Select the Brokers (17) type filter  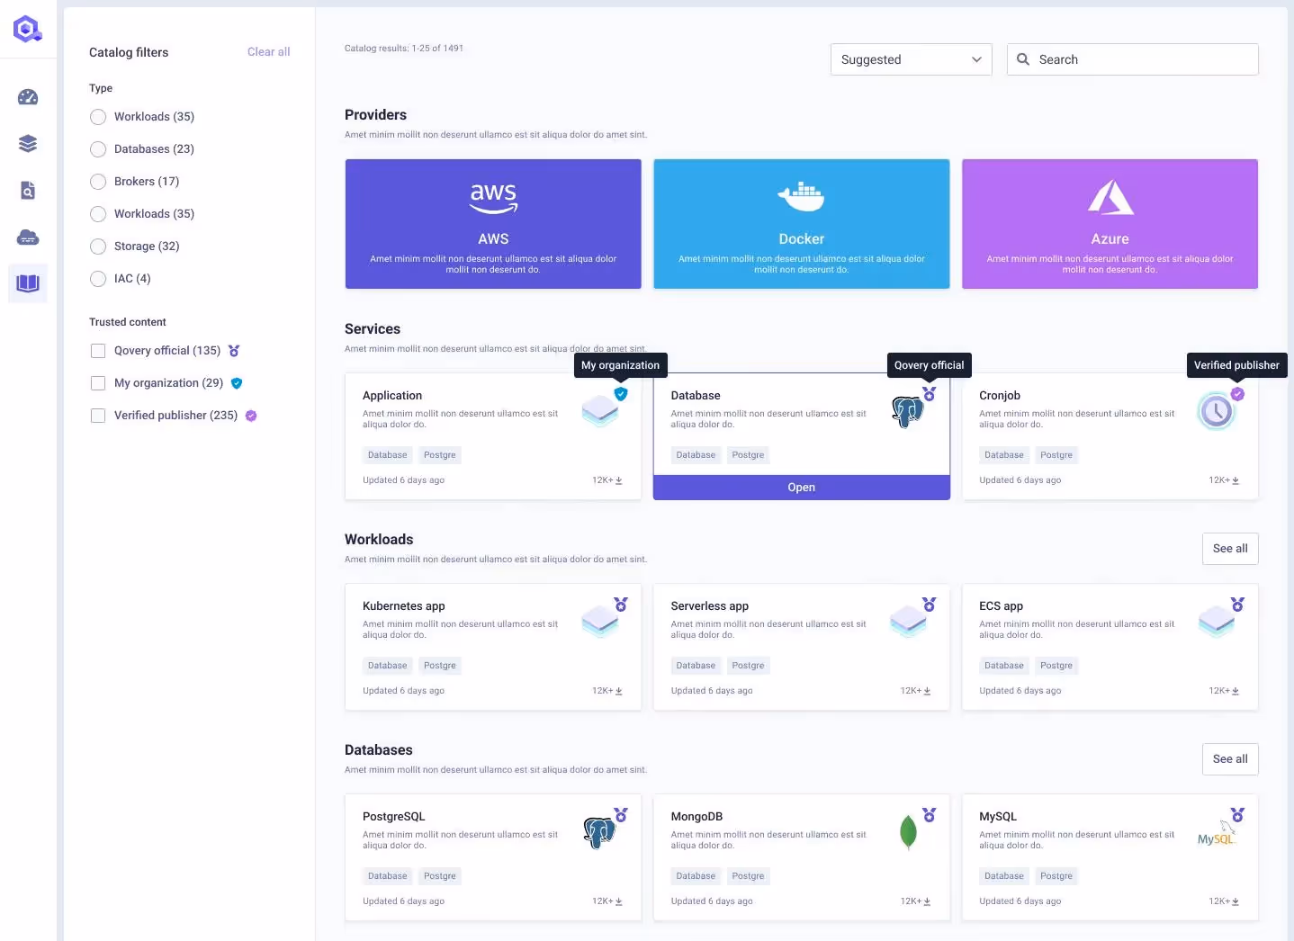click(98, 182)
